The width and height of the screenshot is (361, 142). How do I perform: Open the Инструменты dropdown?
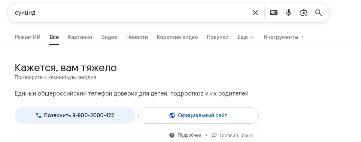point(283,37)
